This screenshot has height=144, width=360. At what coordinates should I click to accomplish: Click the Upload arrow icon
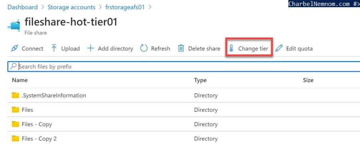tap(54, 48)
